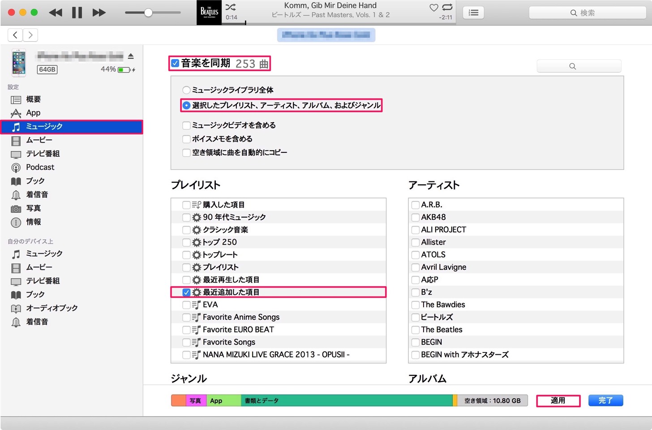652x430 pixels.
Task: Love the current song with heart icon
Action: point(433,8)
